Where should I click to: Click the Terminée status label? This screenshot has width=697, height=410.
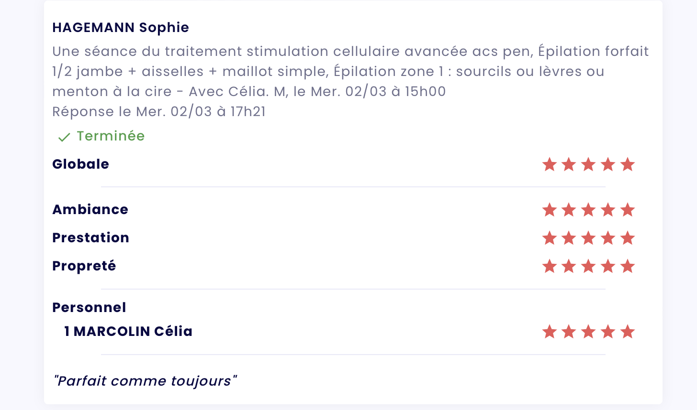(x=111, y=136)
